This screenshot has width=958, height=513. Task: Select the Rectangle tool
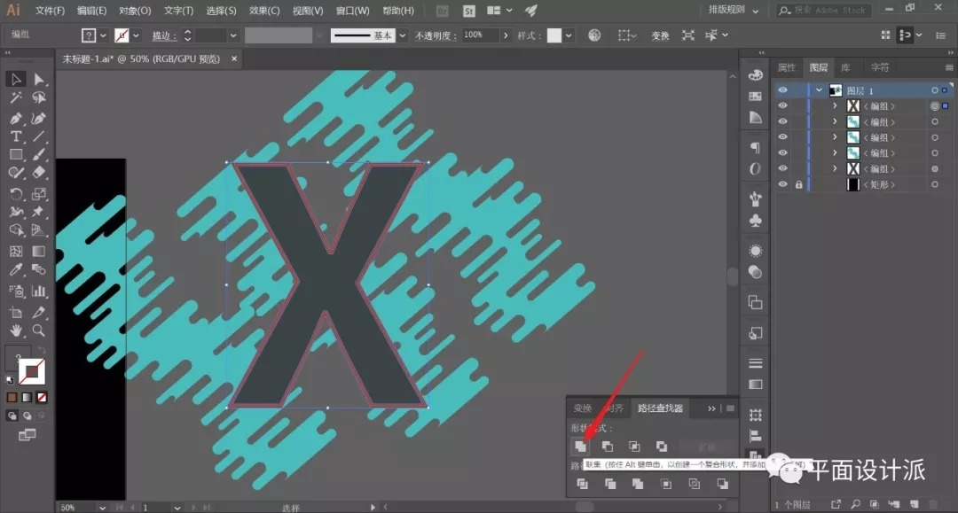16,155
